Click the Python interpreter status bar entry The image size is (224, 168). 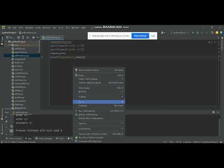click(205, 142)
